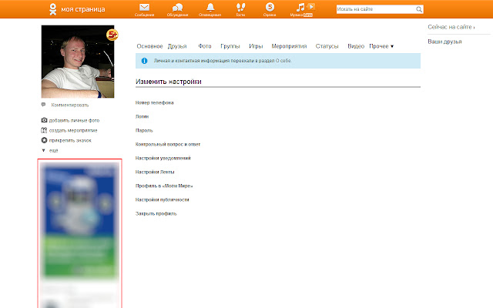
Task: Open Настройки Ленты
Action: coord(155,172)
